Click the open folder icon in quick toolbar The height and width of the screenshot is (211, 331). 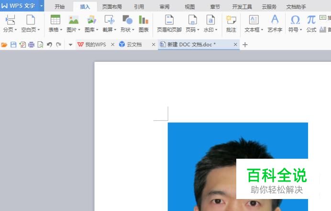[x=4, y=45]
